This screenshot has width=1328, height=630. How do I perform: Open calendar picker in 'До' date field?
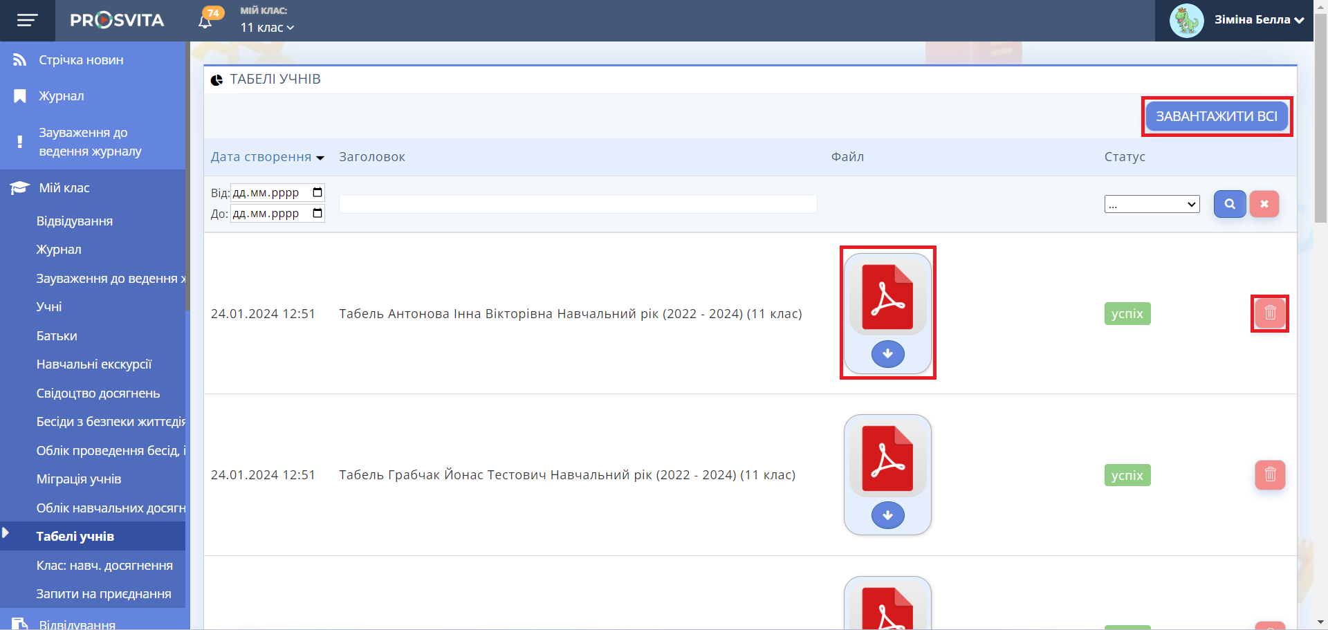point(317,213)
